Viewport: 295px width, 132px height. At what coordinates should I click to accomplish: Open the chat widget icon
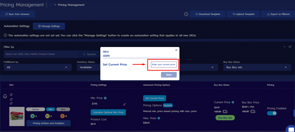pos(291,129)
